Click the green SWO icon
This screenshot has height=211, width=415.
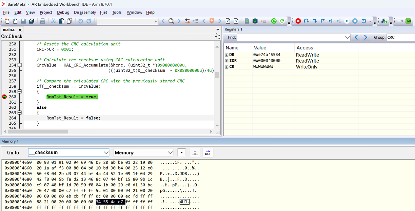(x=408, y=21)
